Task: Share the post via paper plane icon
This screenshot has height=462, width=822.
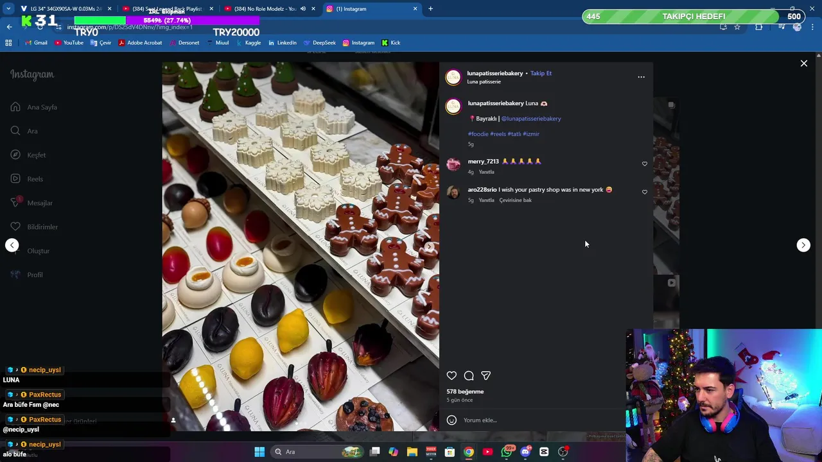Action: (x=486, y=376)
